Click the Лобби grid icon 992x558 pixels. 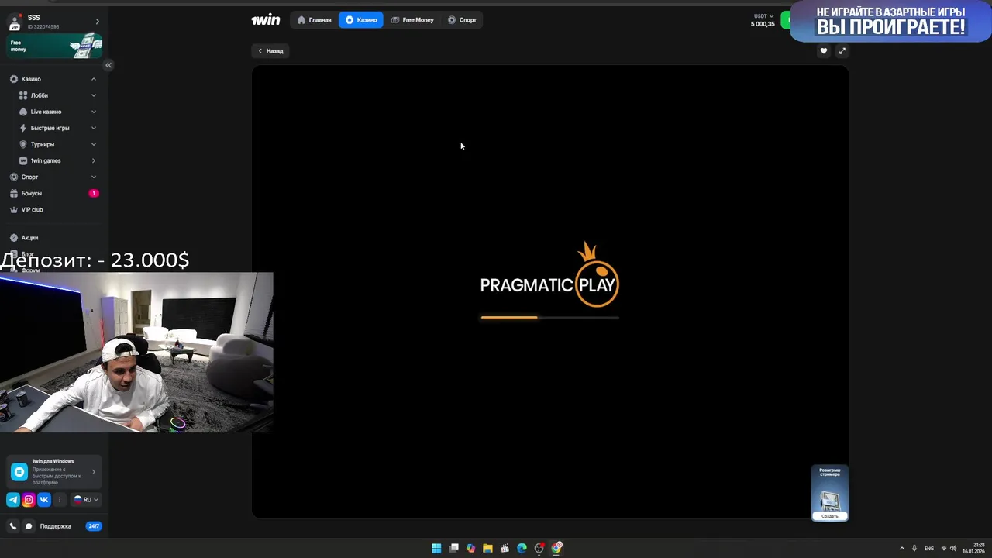point(23,95)
